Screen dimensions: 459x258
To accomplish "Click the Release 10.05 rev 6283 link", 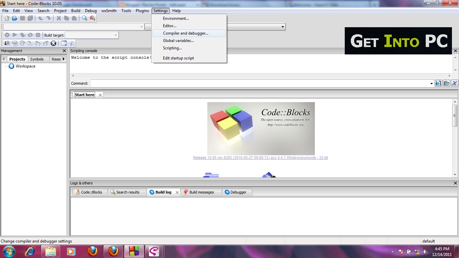I will click(260, 158).
